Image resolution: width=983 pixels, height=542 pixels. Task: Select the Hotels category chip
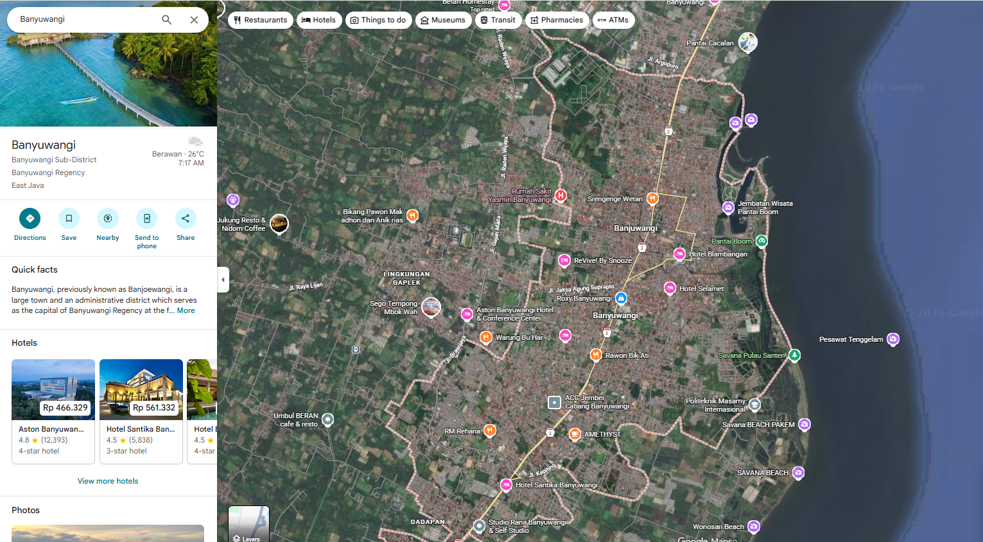[x=318, y=20]
